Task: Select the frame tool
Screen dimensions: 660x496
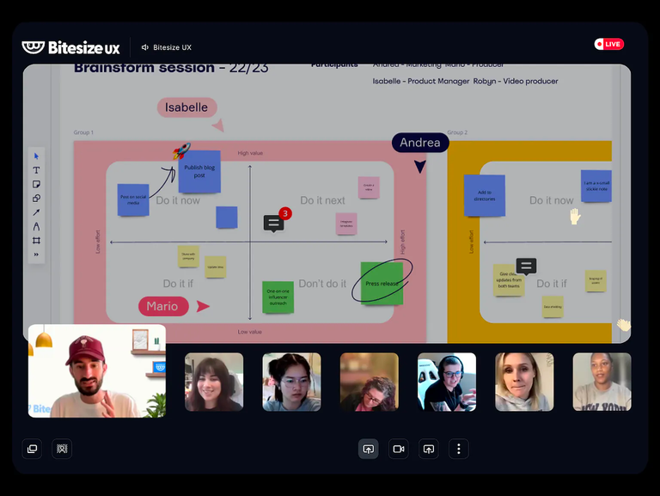Action: click(36, 240)
